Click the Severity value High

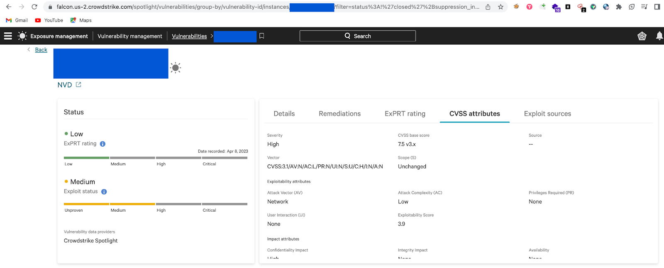click(x=273, y=144)
